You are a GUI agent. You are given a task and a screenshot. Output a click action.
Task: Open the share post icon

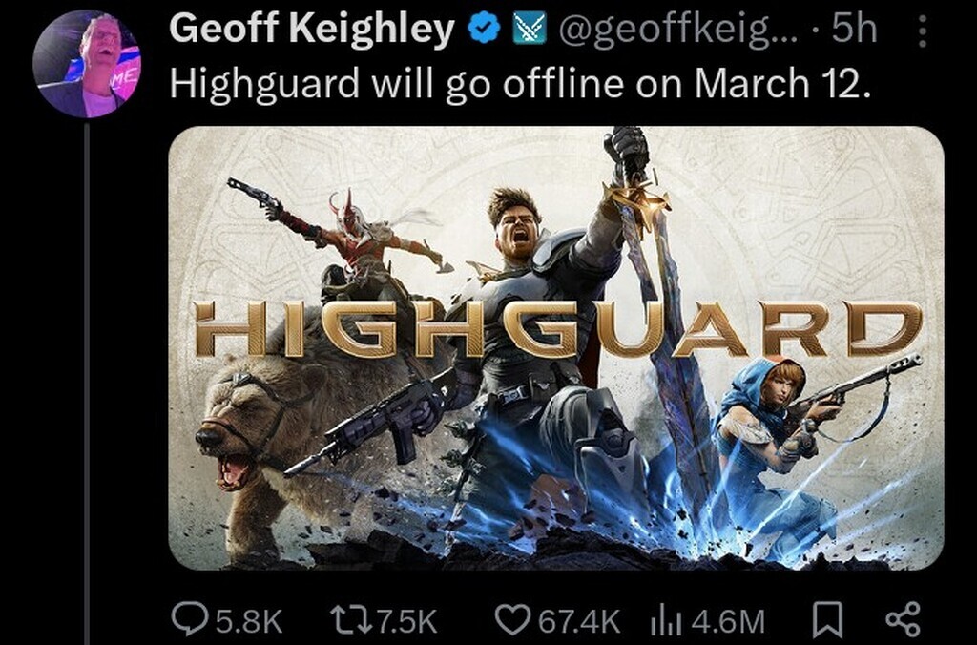[903, 620]
